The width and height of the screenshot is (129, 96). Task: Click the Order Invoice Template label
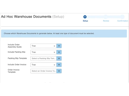point(14,71)
